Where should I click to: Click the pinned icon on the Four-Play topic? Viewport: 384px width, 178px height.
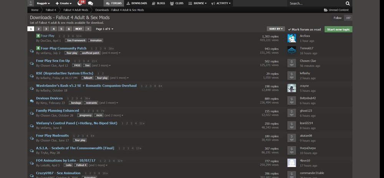[38, 36]
